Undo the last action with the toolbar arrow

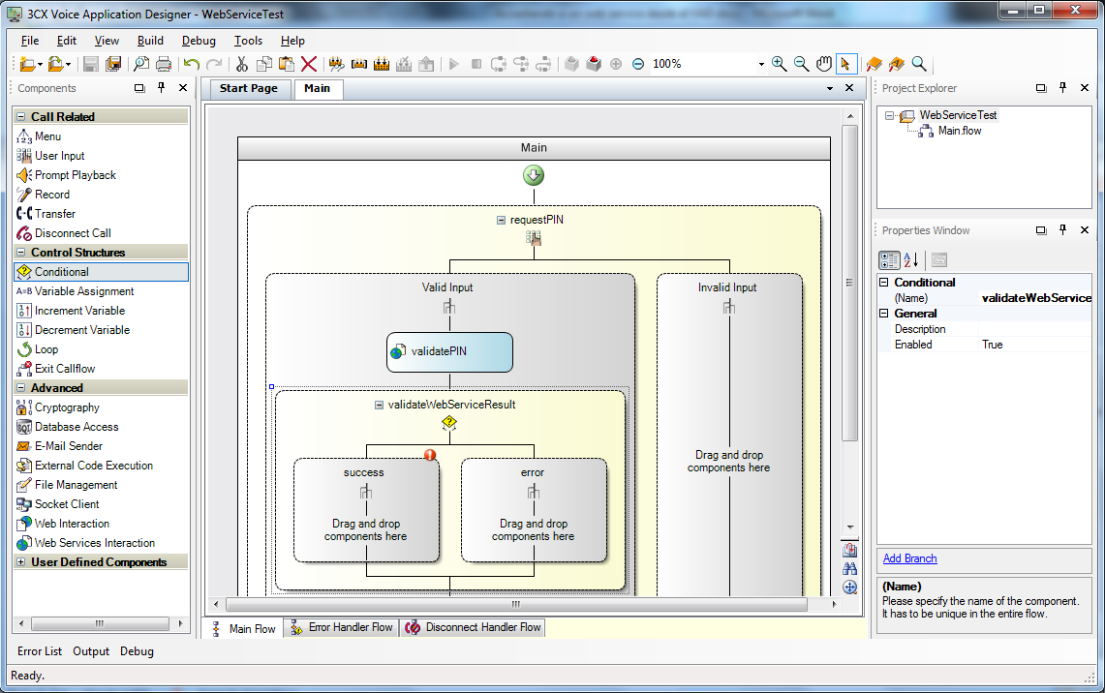192,64
